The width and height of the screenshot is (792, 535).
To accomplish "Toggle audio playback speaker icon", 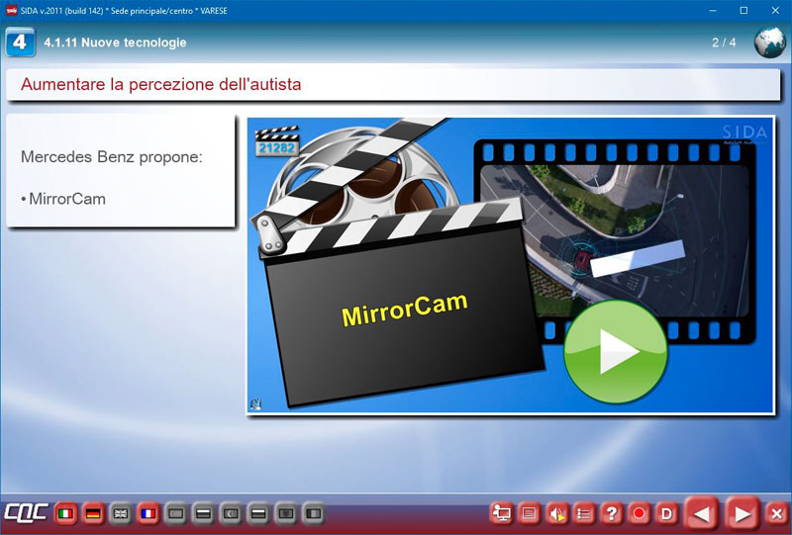I will point(556,513).
